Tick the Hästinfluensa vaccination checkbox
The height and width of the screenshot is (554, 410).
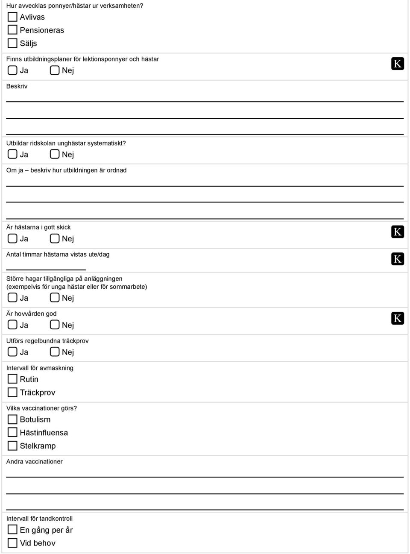click(x=12, y=433)
